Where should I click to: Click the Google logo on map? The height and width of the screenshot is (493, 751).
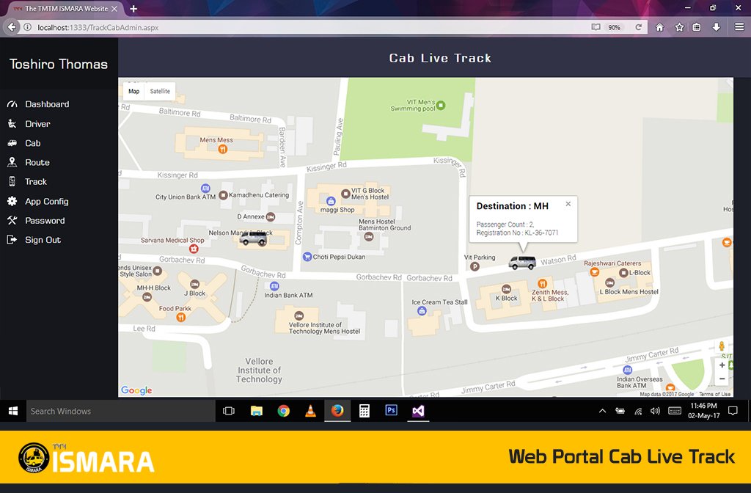[x=136, y=390]
